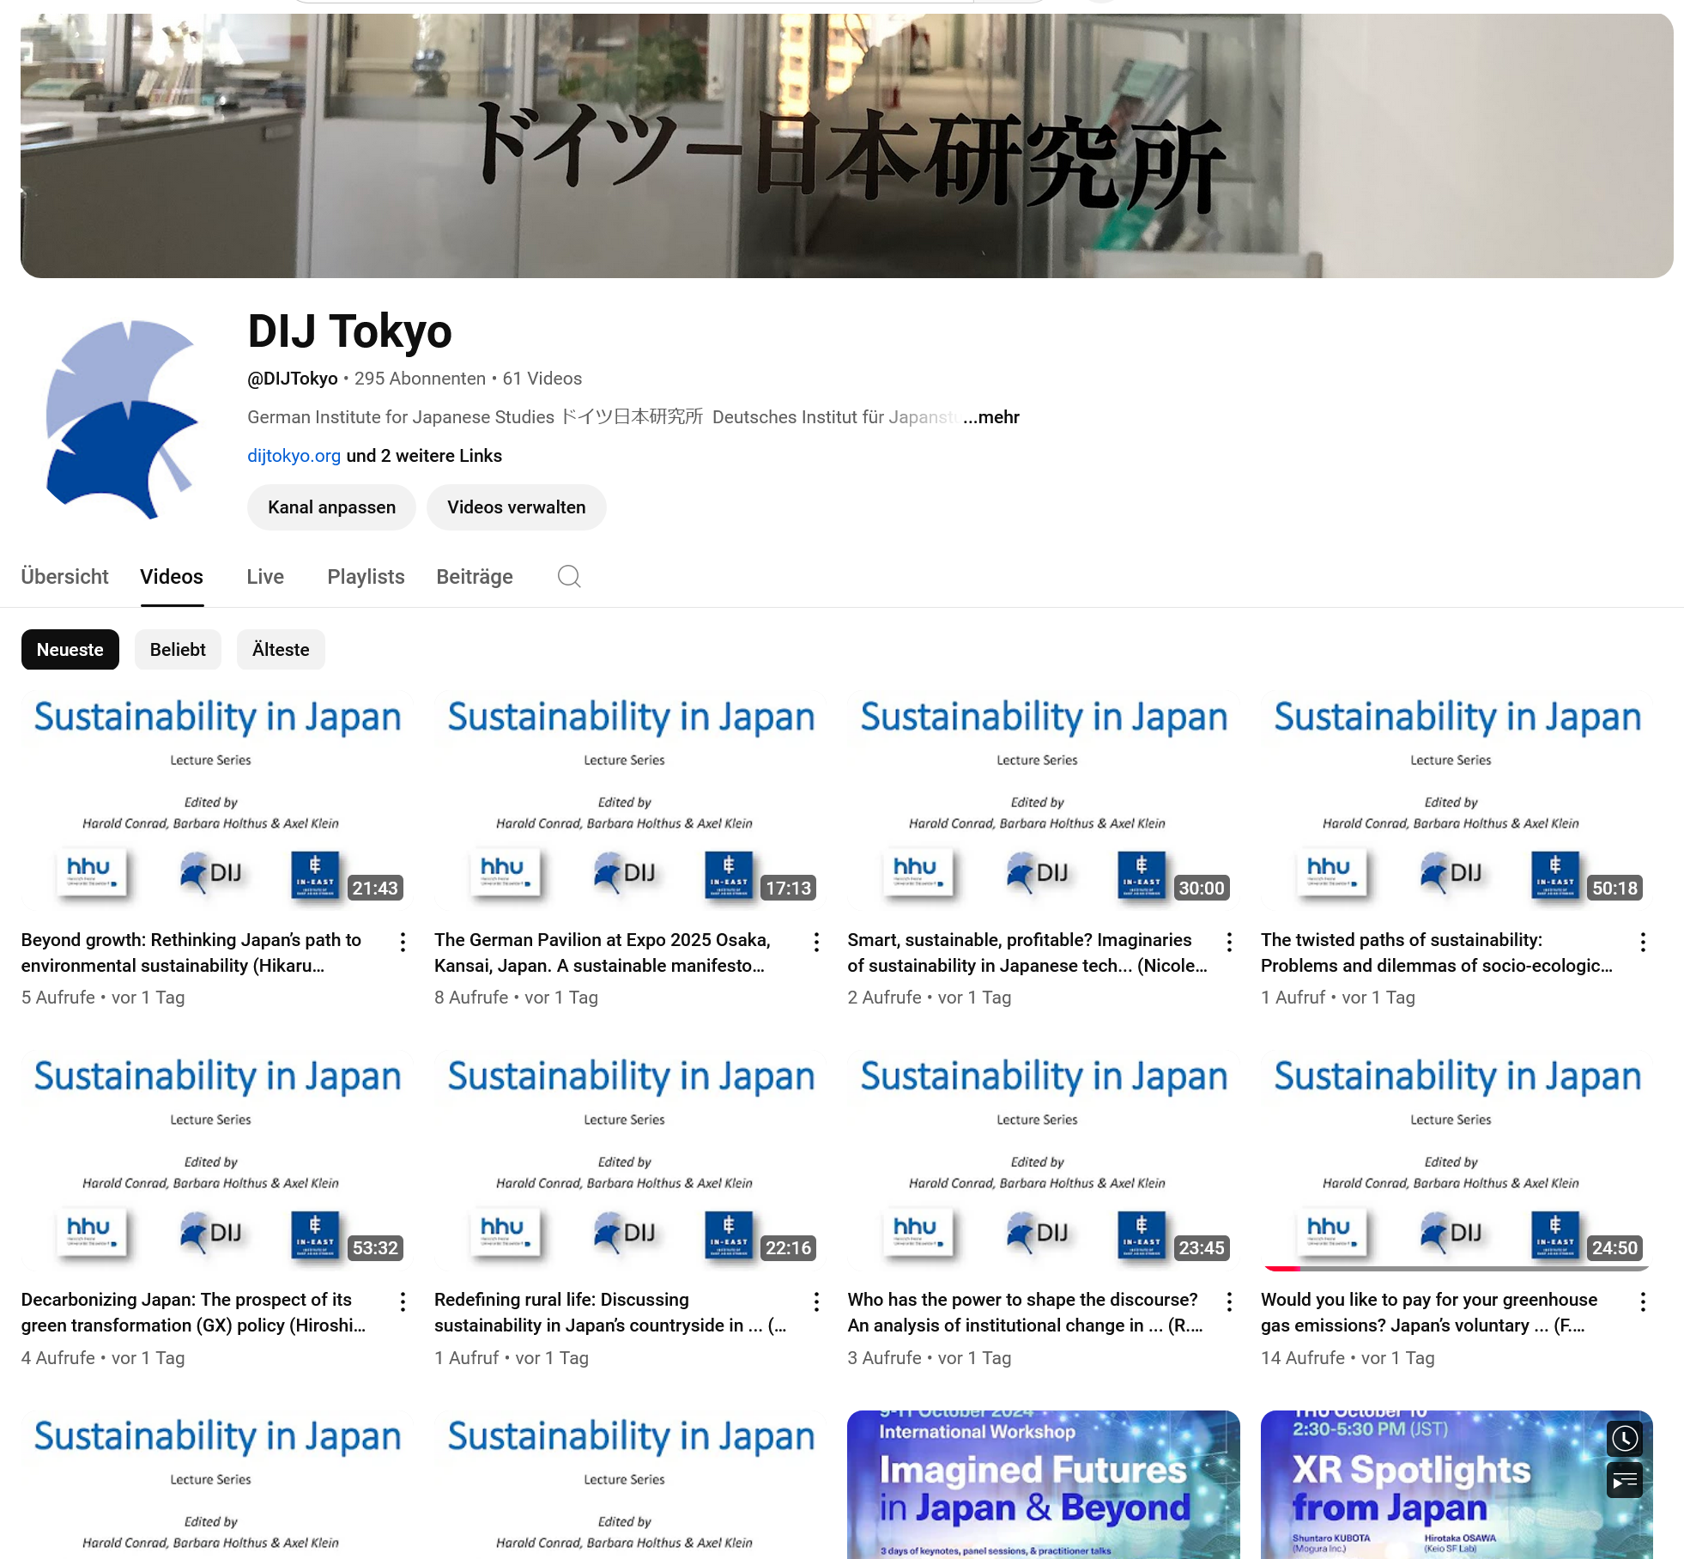Switch to the Playlists tab
The image size is (1684, 1559).
(366, 577)
